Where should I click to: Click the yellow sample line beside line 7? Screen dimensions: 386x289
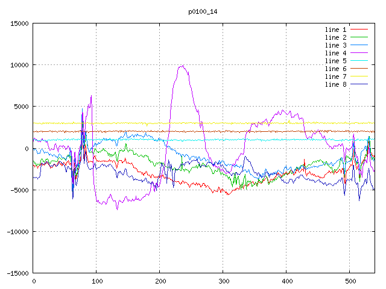(x=359, y=76)
